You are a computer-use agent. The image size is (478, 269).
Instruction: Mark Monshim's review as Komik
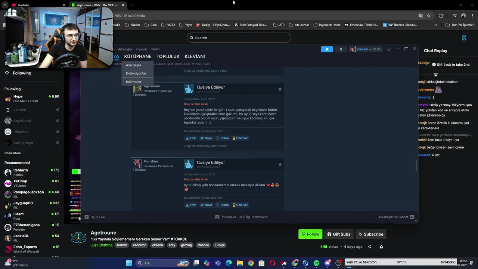(223, 205)
